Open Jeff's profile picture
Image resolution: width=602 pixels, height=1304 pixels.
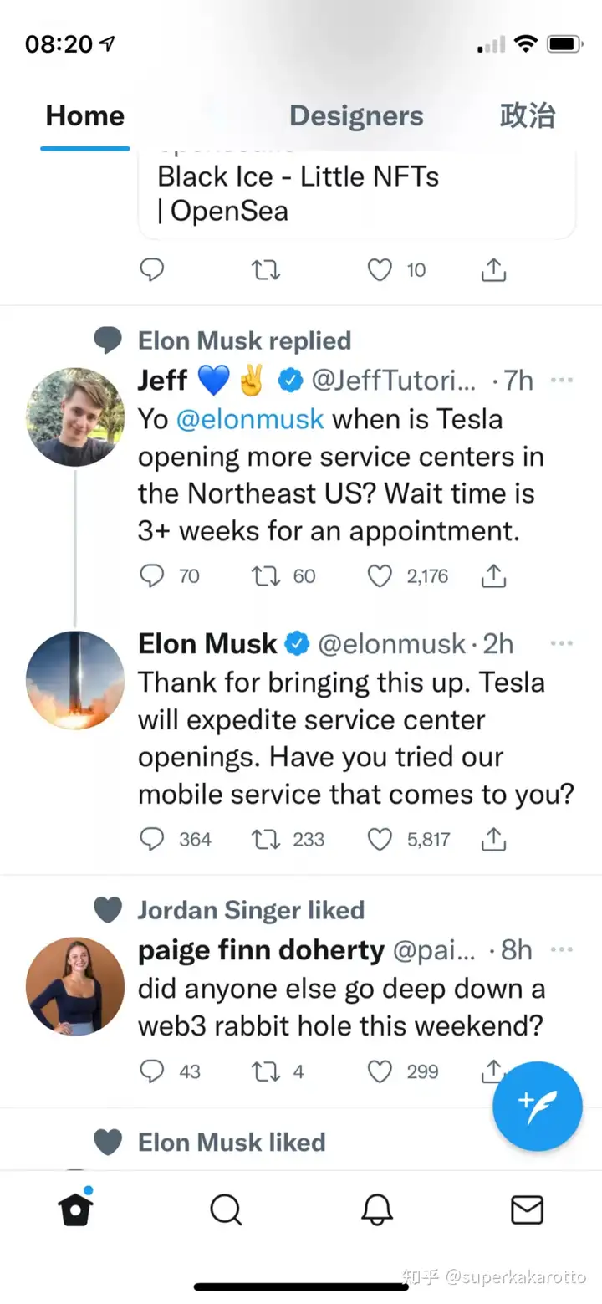tap(75, 417)
